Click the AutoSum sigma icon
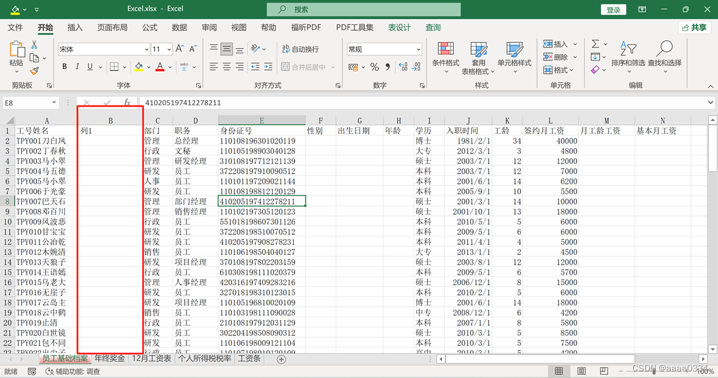 [595, 44]
